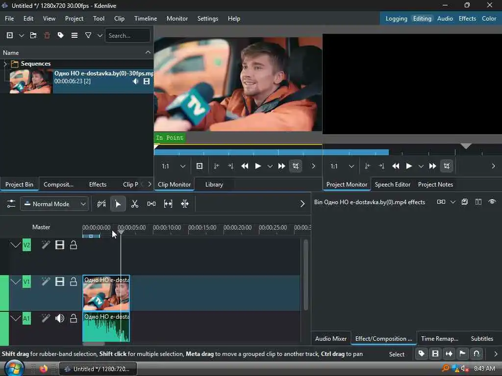Open the Monitor menu
Screen dimensions: 502x376
coord(177,19)
